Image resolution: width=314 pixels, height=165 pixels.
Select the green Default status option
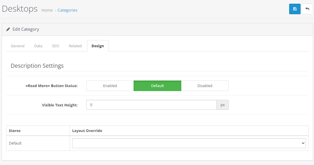point(157,86)
